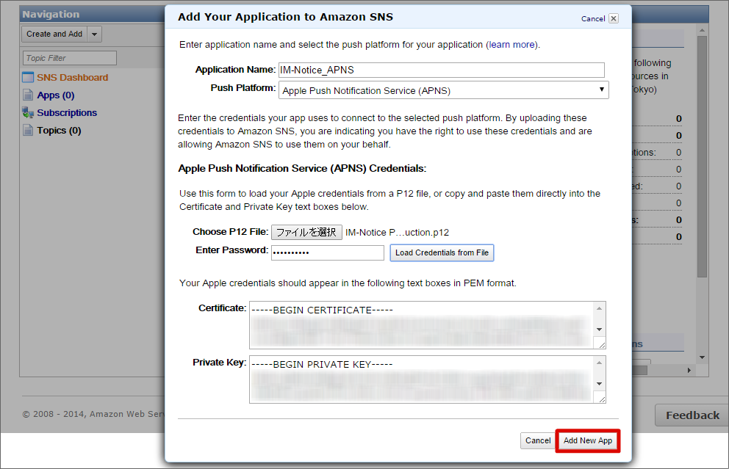Click the background page scroll-down arrow
The height and width of the screenshot is (469, 729).
702,357
